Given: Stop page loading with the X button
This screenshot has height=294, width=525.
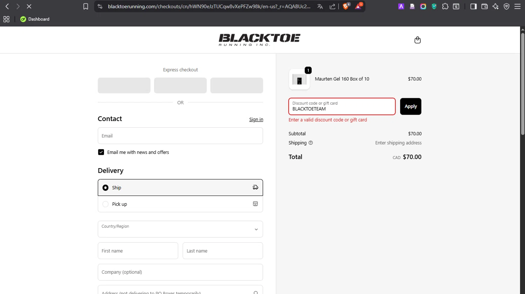Looking at the screenshot, I should (x=29, y=6).
